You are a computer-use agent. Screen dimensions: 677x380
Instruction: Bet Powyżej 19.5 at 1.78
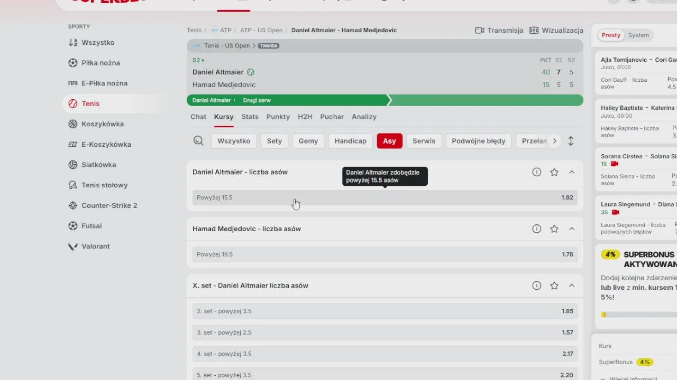(x=385, y=254)
